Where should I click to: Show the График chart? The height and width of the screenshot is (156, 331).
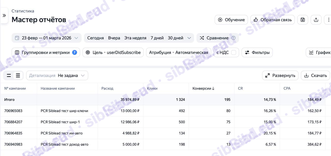click(319, 52)
